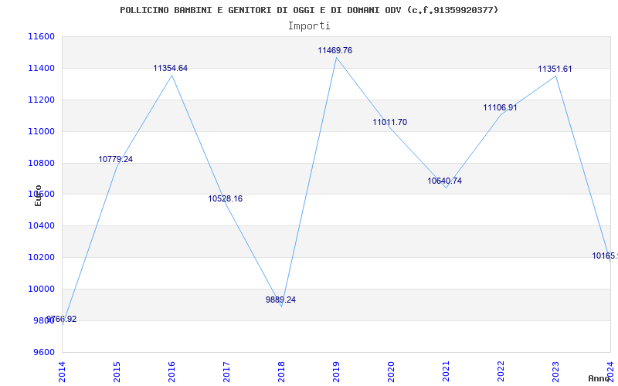Click the 11000 y-axis tick label
The width and height of the screenshot is (618, 386).
(x=41, y=131)
